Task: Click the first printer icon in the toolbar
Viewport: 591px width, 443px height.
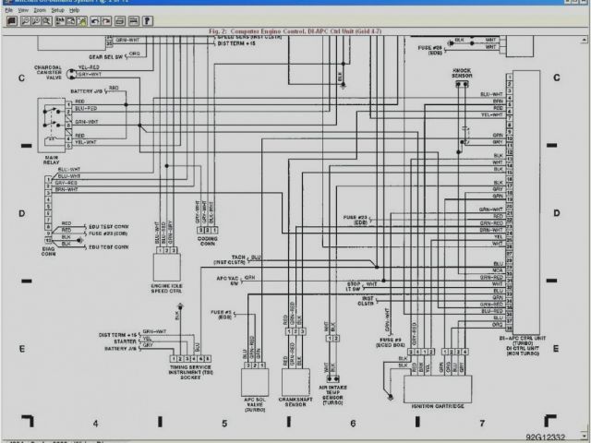Action: 120,20
